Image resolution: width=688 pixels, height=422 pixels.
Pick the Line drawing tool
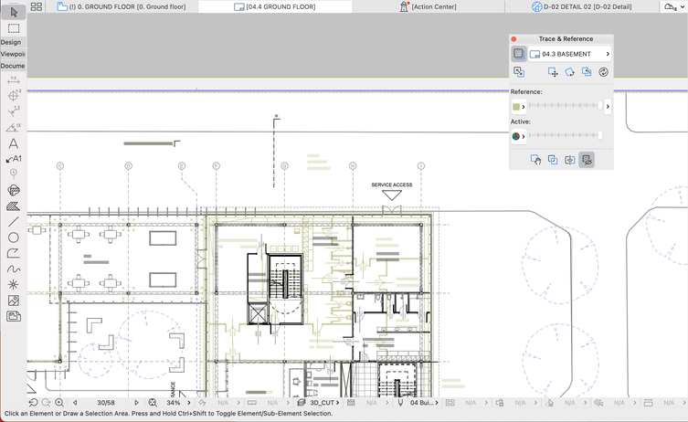pyautogui.click(x=13, y=222)
